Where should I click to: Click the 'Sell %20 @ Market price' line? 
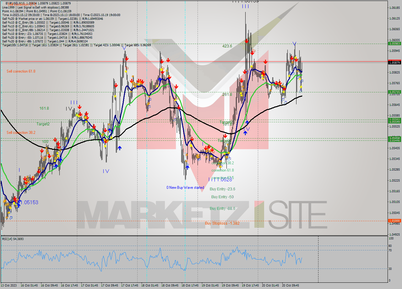[52, 19]
